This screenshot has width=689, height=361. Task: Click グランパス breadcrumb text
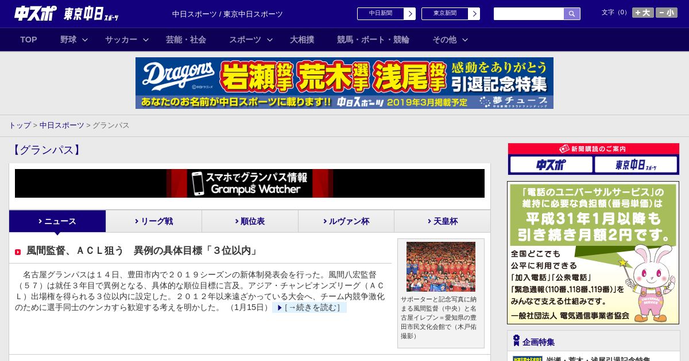[111, 125]
